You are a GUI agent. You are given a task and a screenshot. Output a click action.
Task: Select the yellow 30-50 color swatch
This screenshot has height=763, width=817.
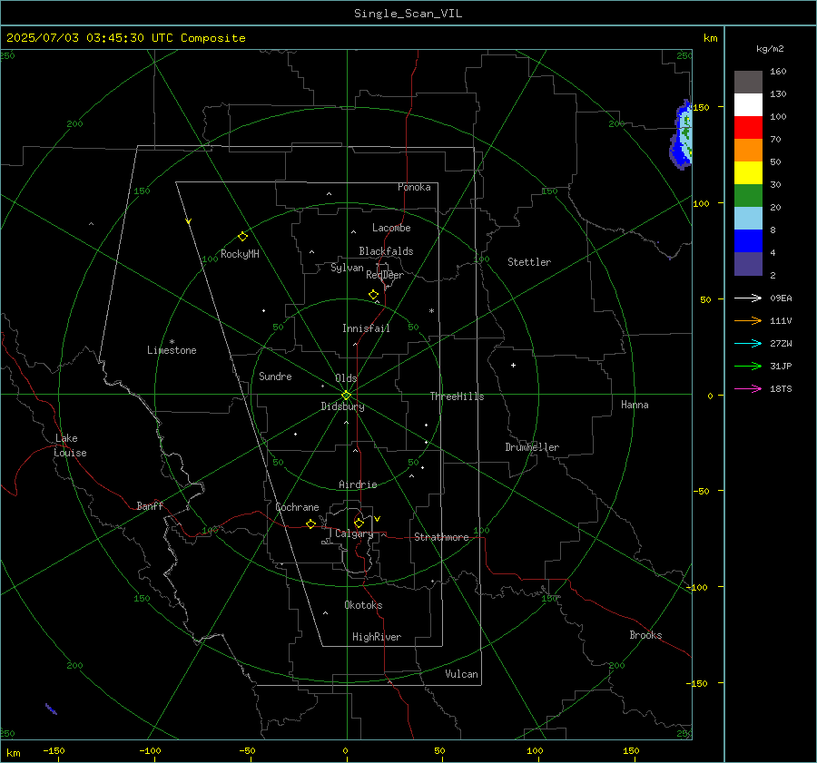[748, 173]
